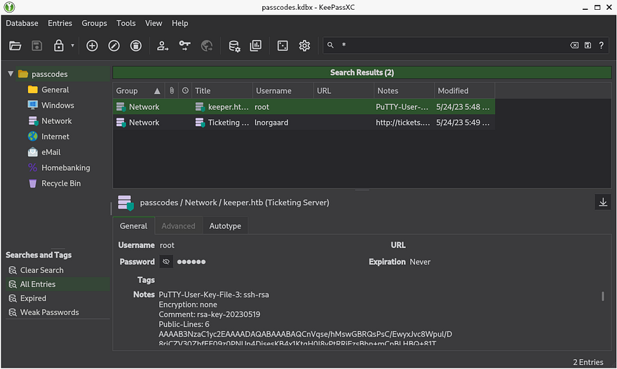Open application Settings gear icon
The image size is (617, 369).
tap(304, 46)
